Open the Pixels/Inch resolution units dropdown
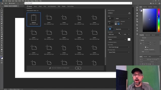 [x=123, y=29]
